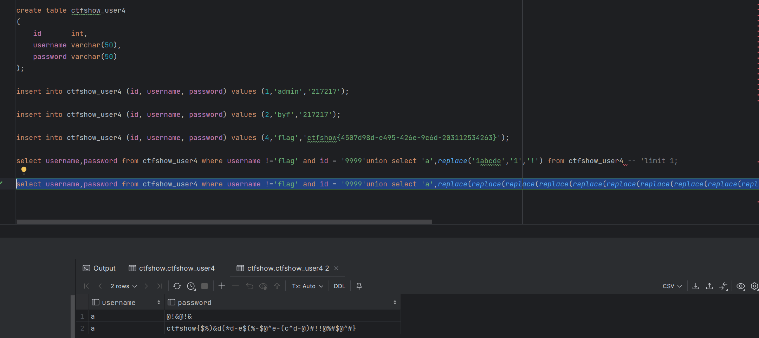Viewport: 759px width, 338px height.
Task: Click the DDL button
Action: (x=339, y=286)
